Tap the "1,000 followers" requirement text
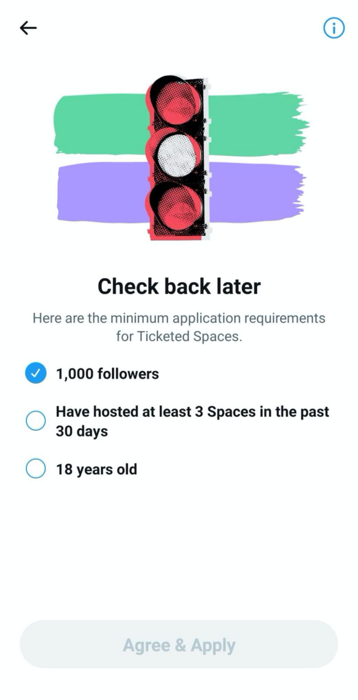Viewport: 358px width, 700px height. tap(107, 374)
